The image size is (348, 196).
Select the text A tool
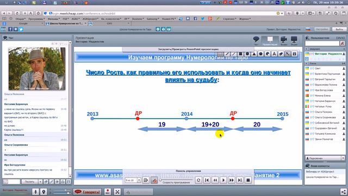pyautogui.click(x=274, y=54)
